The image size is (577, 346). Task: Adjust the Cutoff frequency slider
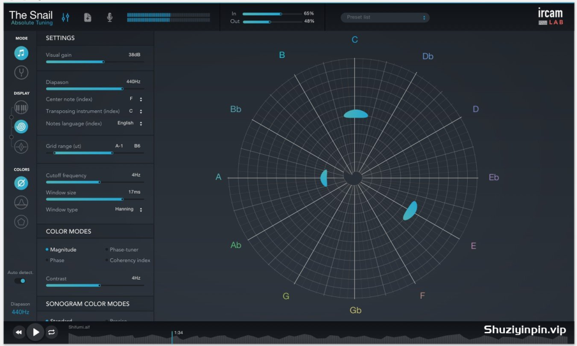point(95,182)
